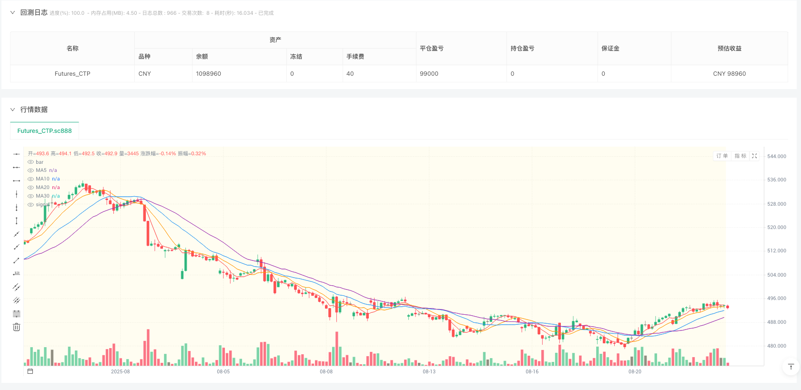Click the estimated return CNY 98960
Screen dimensions: 801x390
(730, 74)
